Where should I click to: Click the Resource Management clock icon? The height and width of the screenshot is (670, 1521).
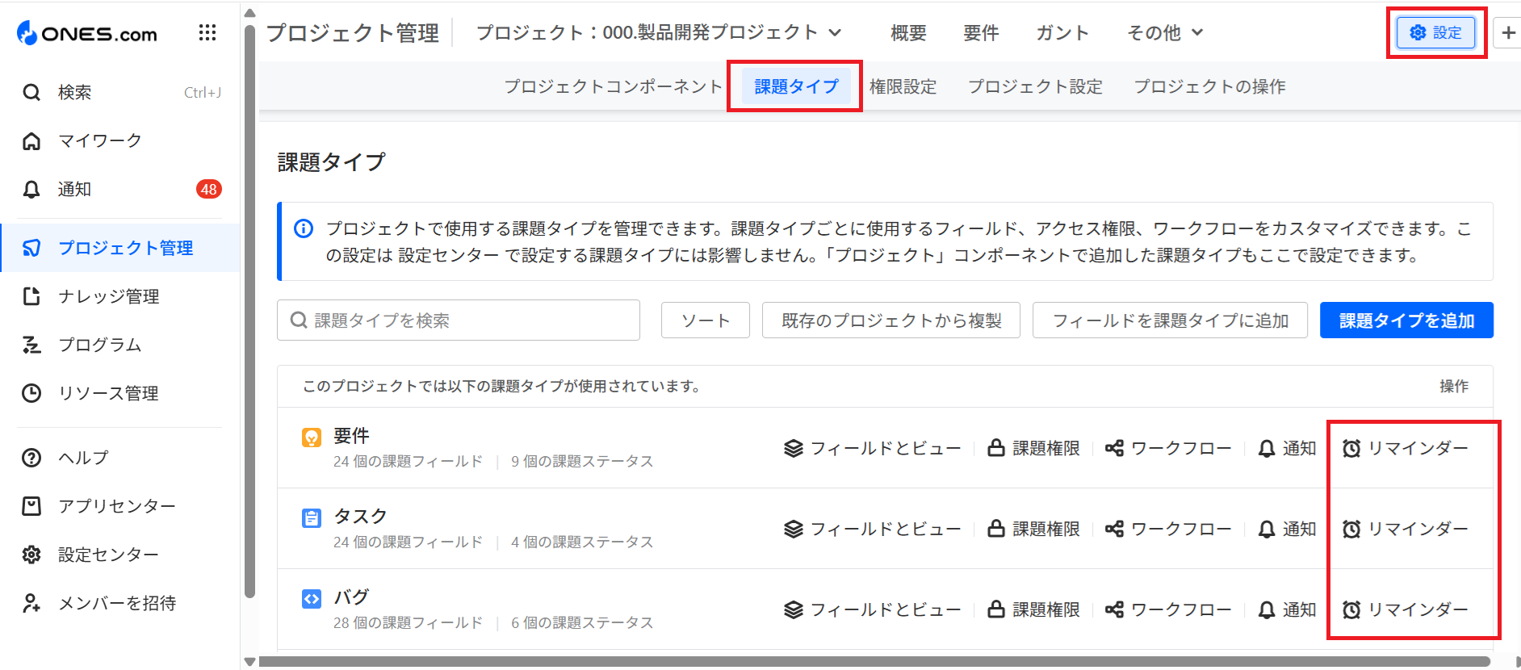click(31, 393)
